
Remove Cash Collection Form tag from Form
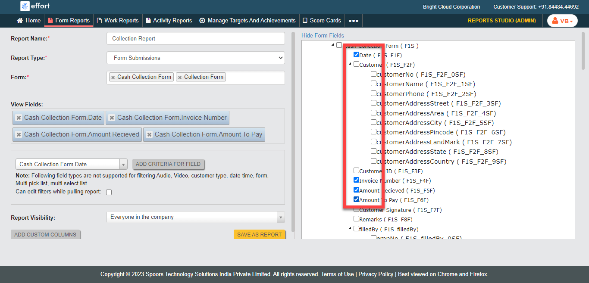click(x=113, y=78)
